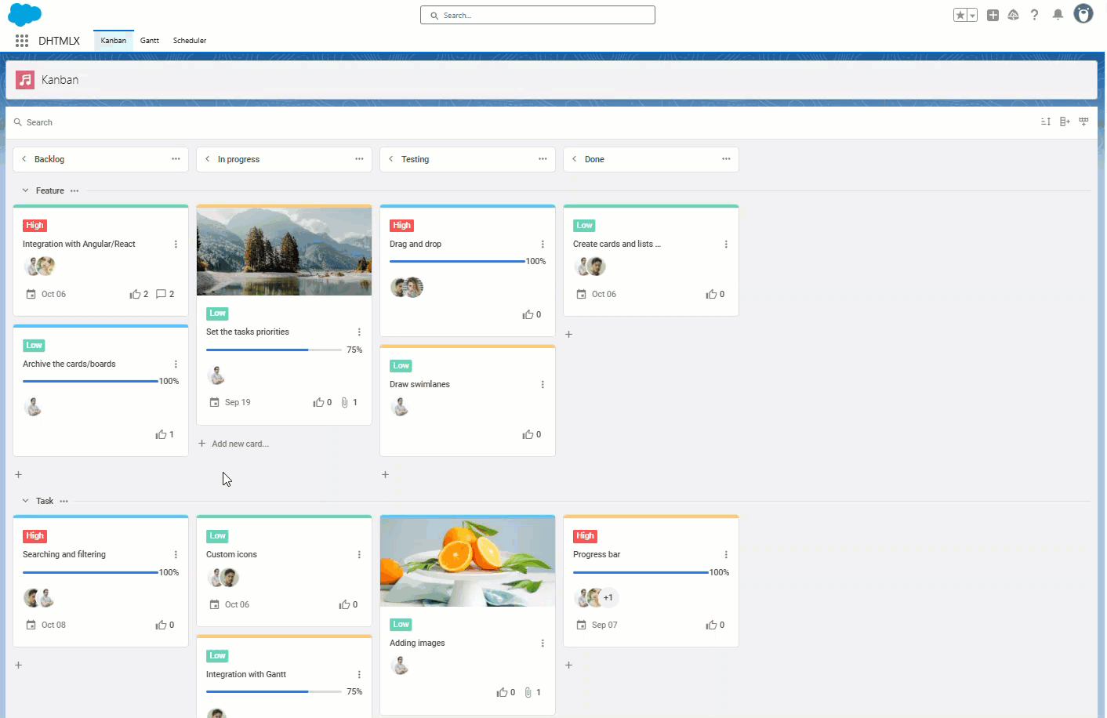The width and height of the screenshot is (1107, 718).
Task: Click progress bar on Archive the cards/boards
Action: [x=90, y=381]
